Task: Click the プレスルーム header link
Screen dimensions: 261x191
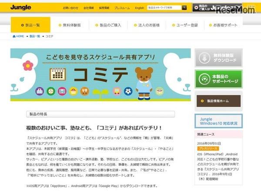Action: [122, 8]
